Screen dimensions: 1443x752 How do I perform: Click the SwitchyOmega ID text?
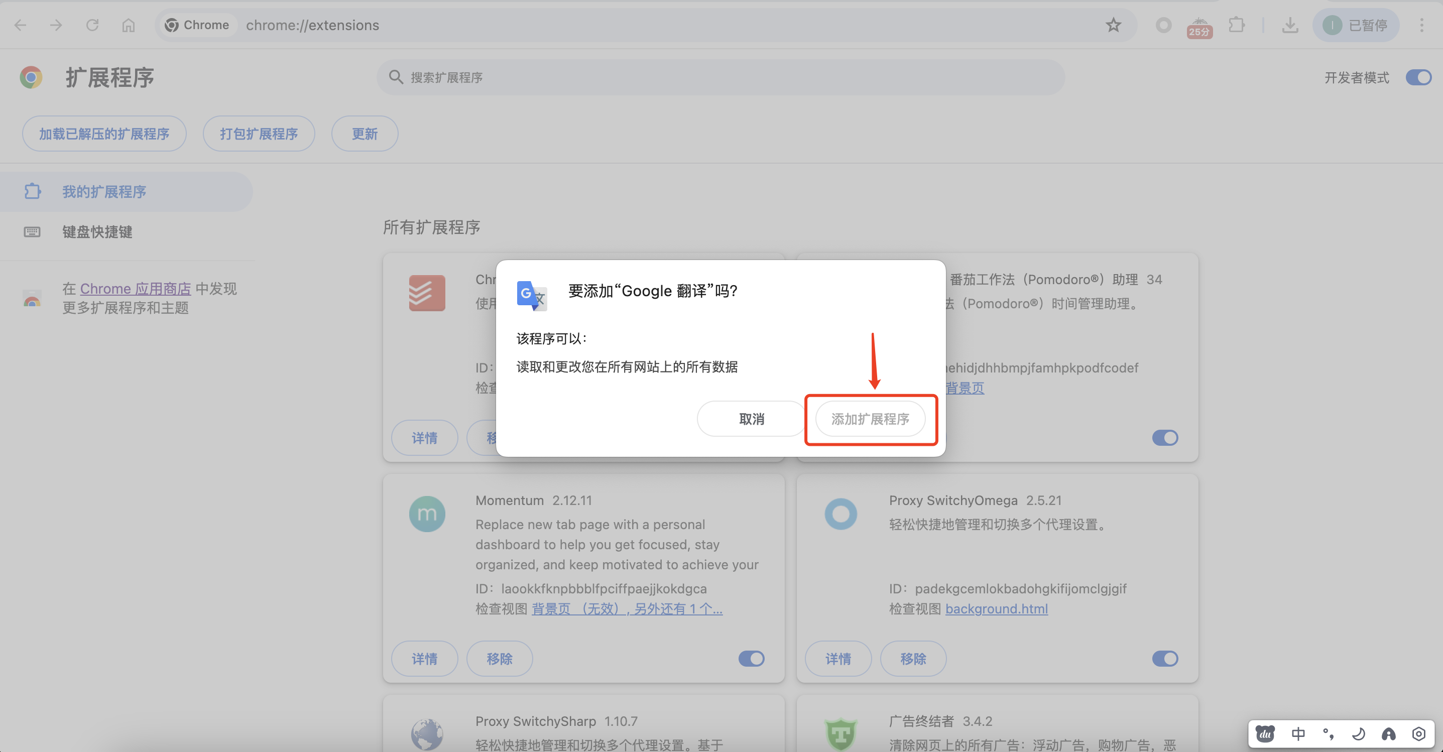(1008, 588)
